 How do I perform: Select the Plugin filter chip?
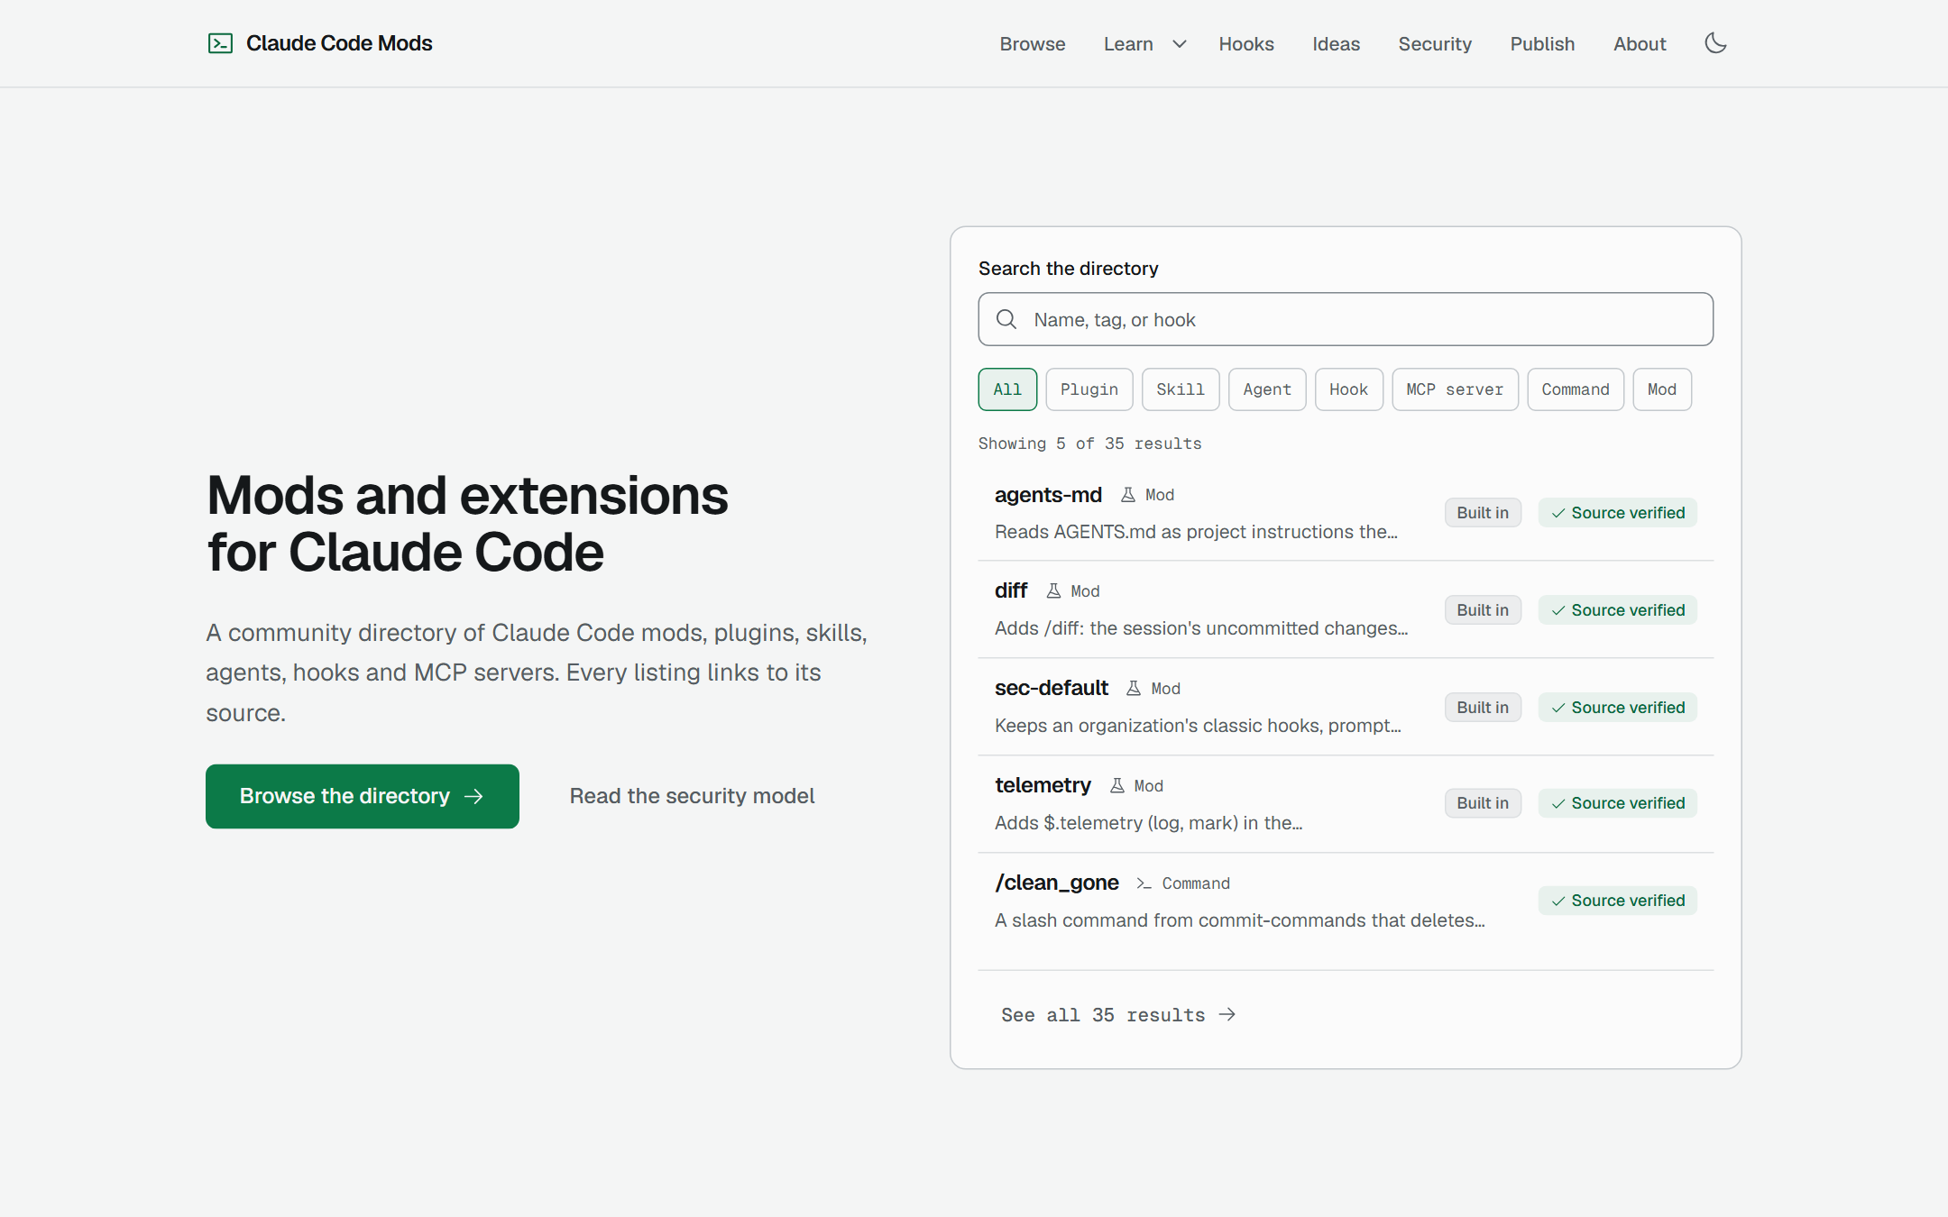[x=1089, y=389]
